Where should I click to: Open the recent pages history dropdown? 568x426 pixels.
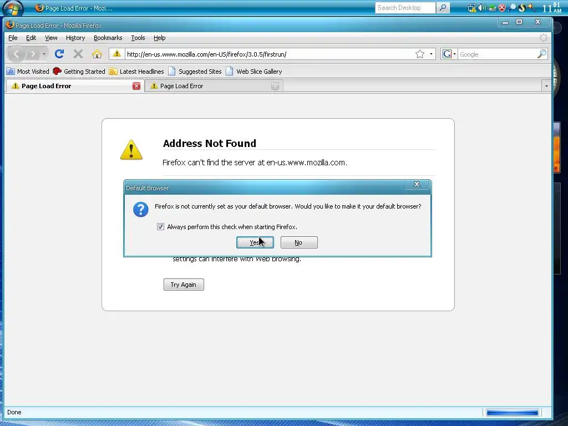(44, 54)
